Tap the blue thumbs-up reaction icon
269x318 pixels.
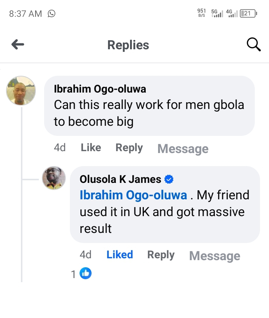click(86, 274)
